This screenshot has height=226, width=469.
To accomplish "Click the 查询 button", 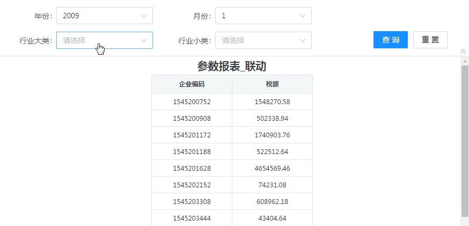I will pos(390,40).
